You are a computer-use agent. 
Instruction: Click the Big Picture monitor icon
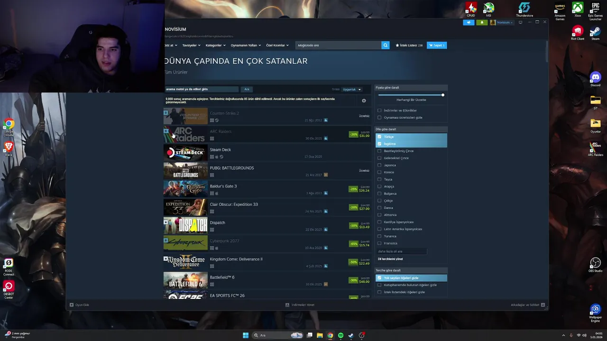520,22
